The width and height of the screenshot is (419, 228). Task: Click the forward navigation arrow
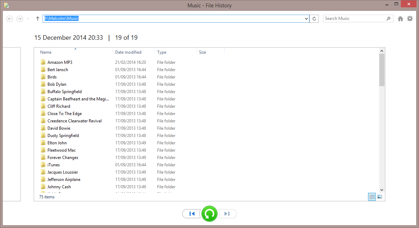click(20, 18)
